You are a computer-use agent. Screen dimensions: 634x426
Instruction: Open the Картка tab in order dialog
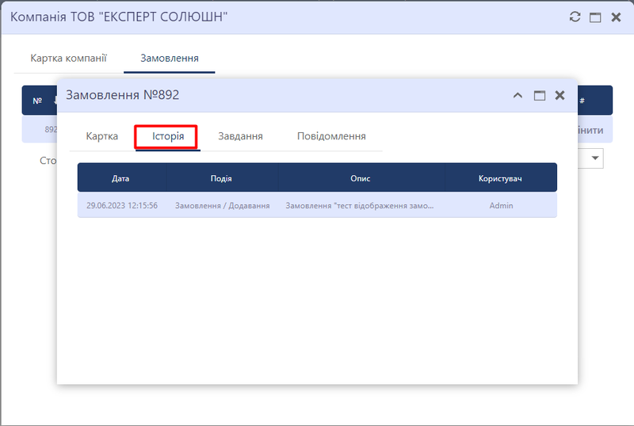[x=102, y=136]
